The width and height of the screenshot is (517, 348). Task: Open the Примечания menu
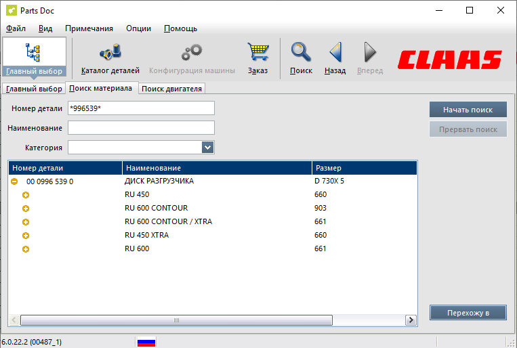[x=89, y=28]
